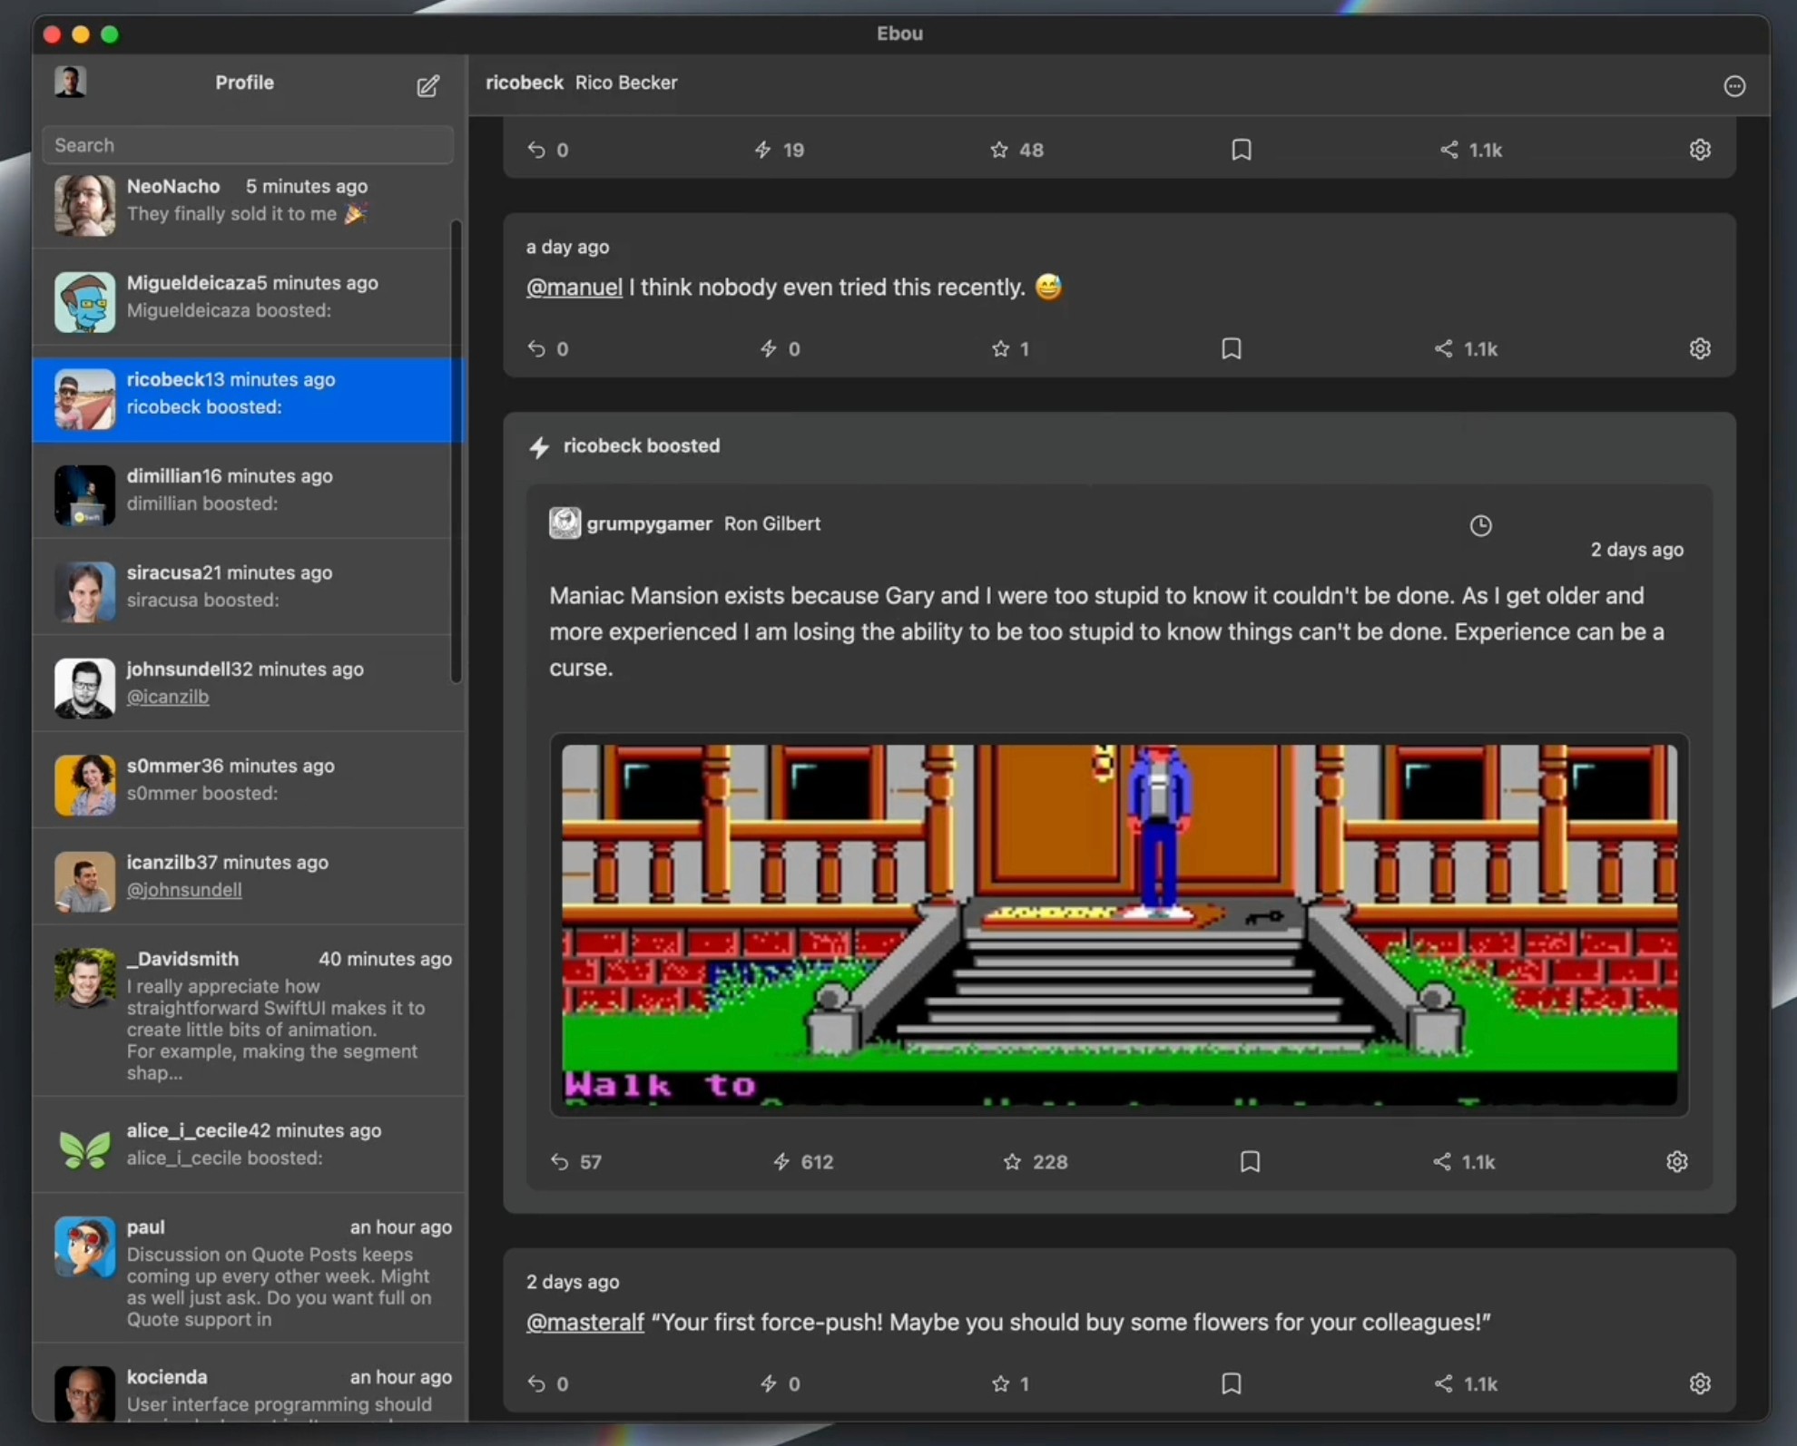The image size is (1797, 1446).
Task: Bookmark the @manuel reply post
Action: coord(1231,348)
